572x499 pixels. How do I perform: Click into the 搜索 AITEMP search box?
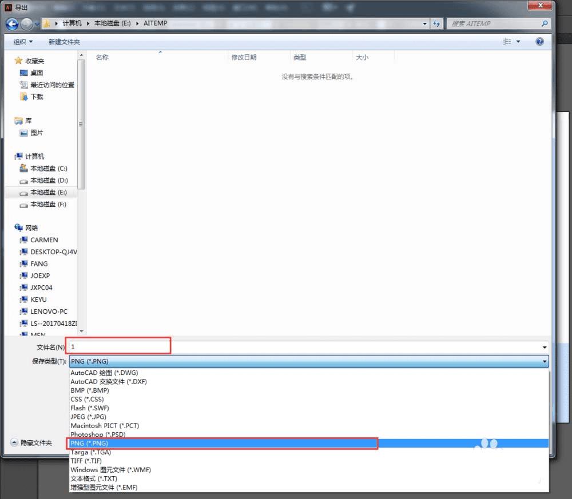494,23
